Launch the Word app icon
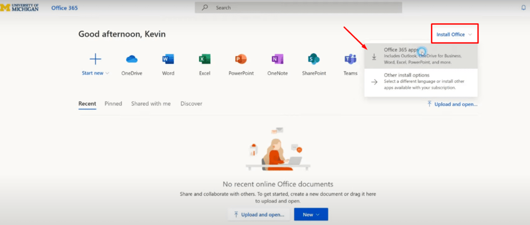Viewport: 530px width, 225px height. (168, 59)
